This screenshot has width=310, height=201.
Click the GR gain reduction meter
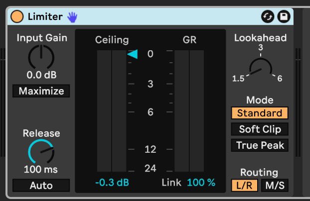pyautogui.click(x=189, y=111)
